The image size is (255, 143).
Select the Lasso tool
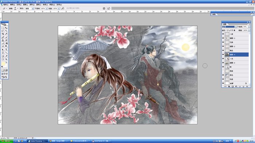coord(3,31)
